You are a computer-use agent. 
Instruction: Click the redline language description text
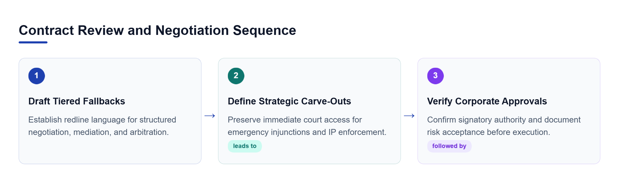tap(102, 126)
